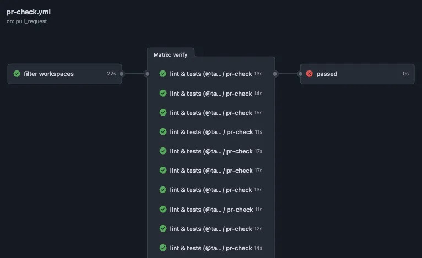Click success check icon on 12s lint job

tap(163, 229)
